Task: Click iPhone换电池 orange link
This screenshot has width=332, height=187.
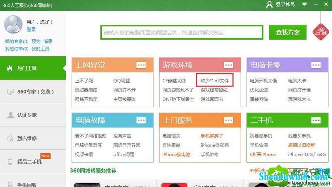Action: tap(176, 155)
